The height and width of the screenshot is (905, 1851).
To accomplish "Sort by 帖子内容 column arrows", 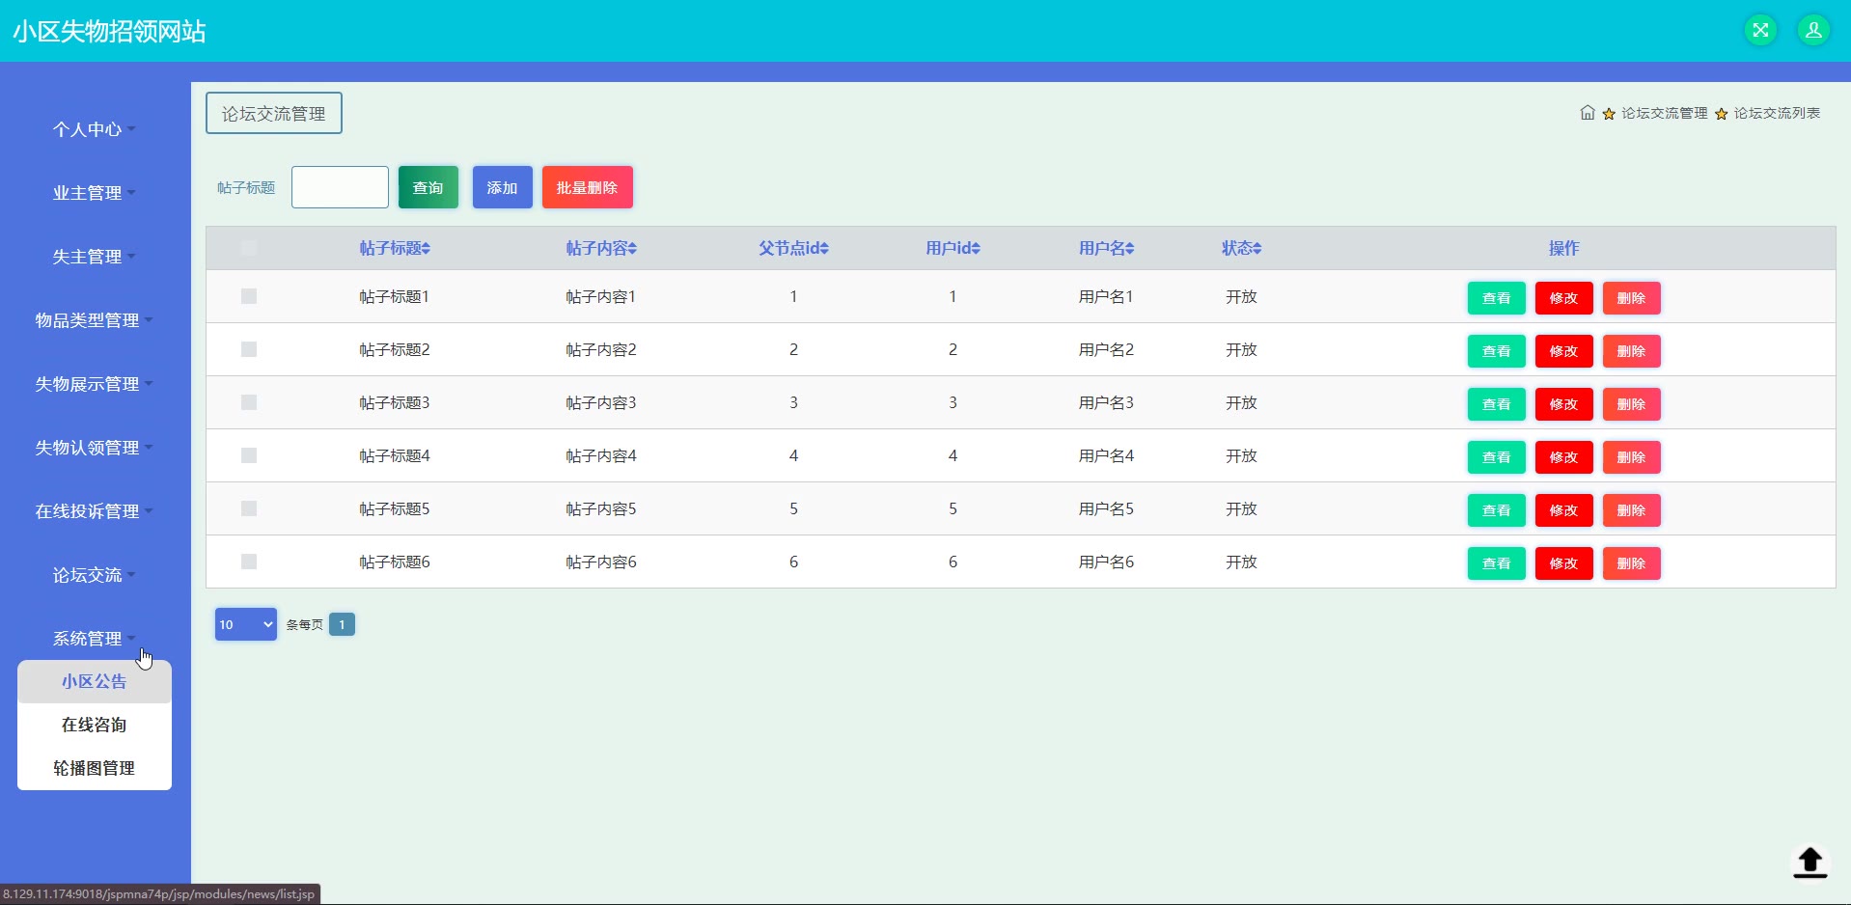I will click(632, 249).
